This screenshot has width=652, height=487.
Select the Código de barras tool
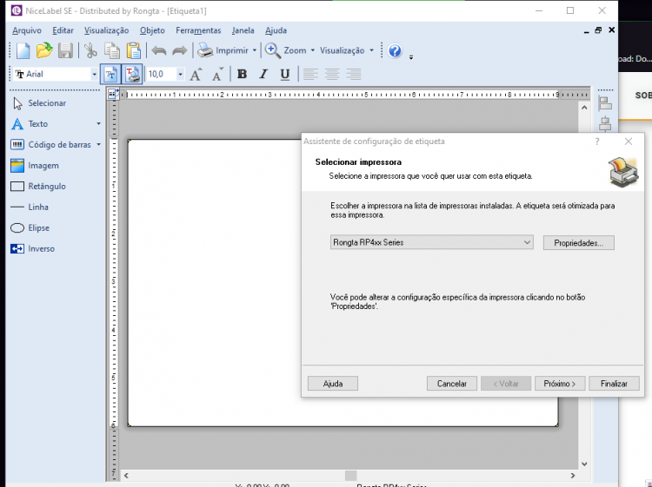50,144
